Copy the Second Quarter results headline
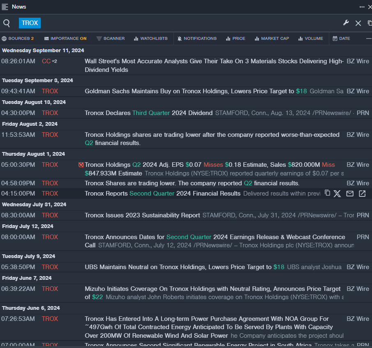The image size is (372, 348). pos(327,193)
